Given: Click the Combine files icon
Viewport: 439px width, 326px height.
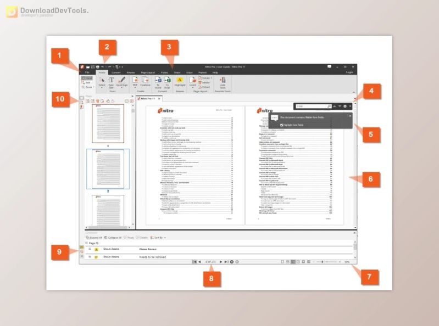Looking at the screenshot, I should click(x=145, y=82).
